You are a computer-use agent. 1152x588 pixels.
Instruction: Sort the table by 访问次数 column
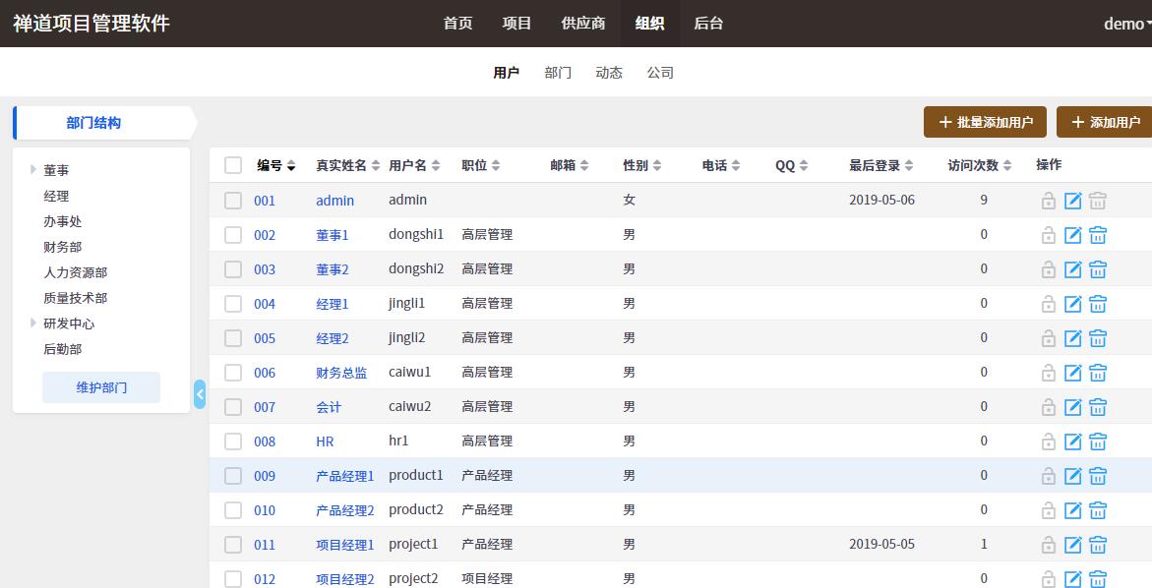(980, 165)
